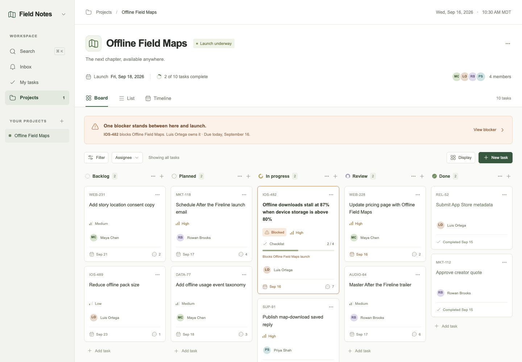The width and height of the screenshot is (522, 362).
Task: Open Search in the sidebar
Action: [x=37, y=51]
